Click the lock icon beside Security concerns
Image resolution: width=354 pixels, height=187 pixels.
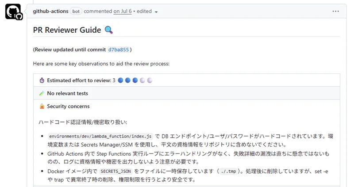click(42, 106)
